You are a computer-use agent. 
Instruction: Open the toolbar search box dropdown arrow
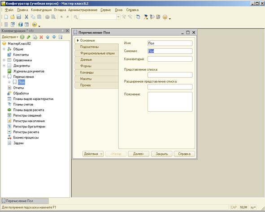[118, 17]
